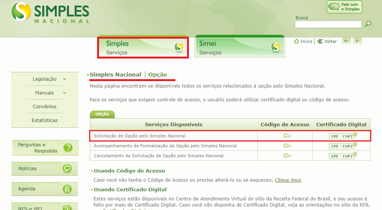
Task: Open the Agenda section
Action: [x=45, y=189]
